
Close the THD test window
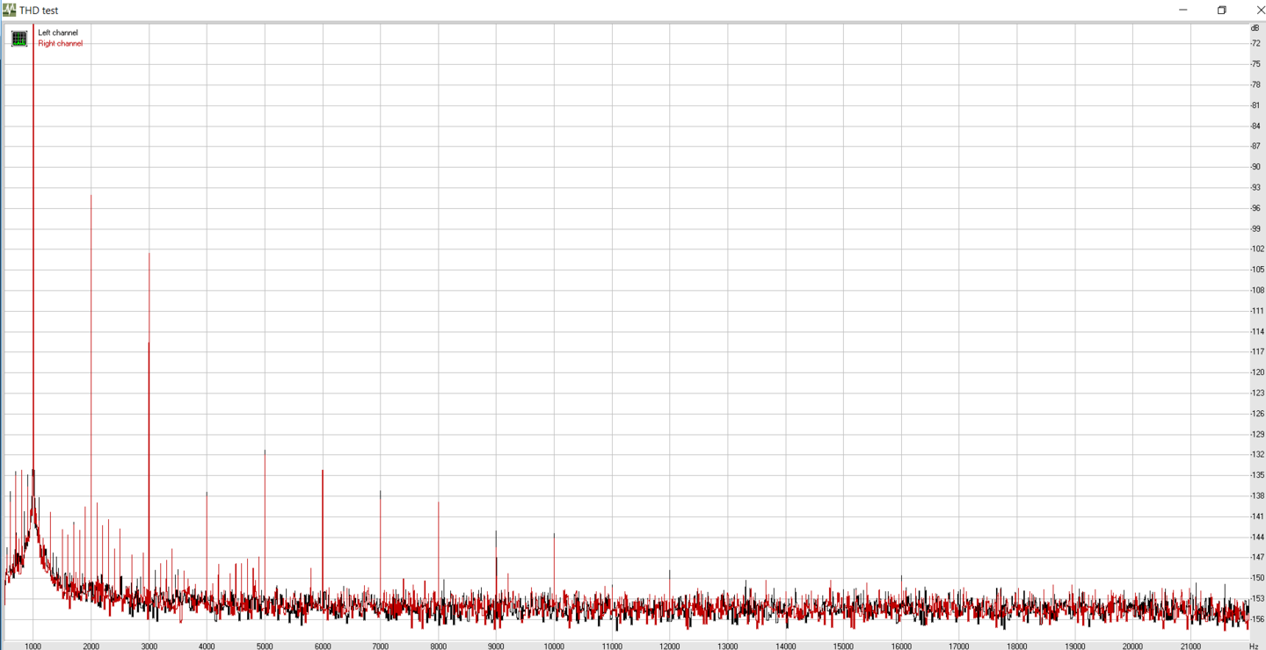pos(1258,10)
